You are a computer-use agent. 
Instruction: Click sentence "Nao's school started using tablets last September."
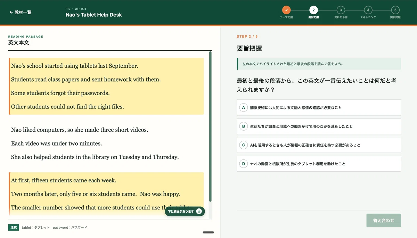[75, 66]
